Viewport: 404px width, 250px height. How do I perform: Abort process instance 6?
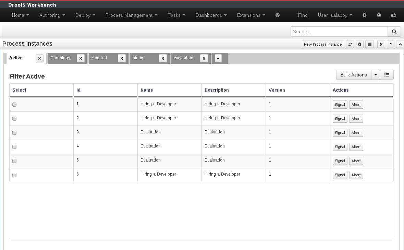coord(356,175)
